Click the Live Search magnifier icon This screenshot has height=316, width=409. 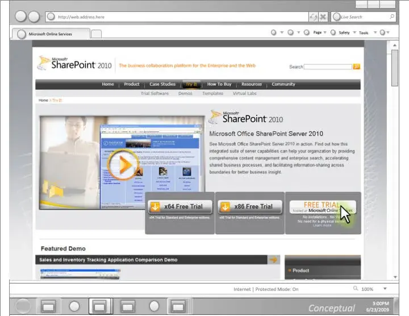click(x=392, y=16)
